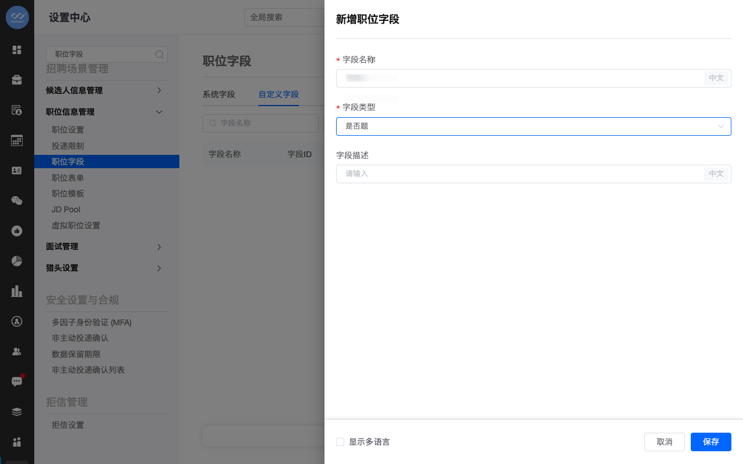The width and height of the screenshot is (743, 464).
Task: Open 拒信设置 setting
Action: [x=68, y=425]
